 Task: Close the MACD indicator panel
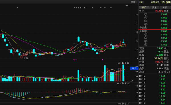(x=128, y=83)
